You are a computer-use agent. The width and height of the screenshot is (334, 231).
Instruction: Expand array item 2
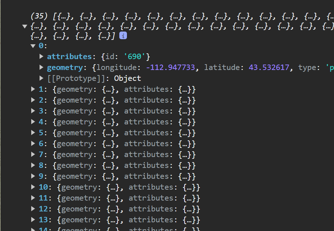click(33, 100)
